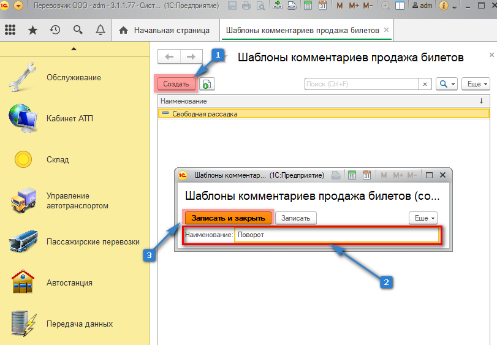Click Записать и закрыть button

point(228,218)
